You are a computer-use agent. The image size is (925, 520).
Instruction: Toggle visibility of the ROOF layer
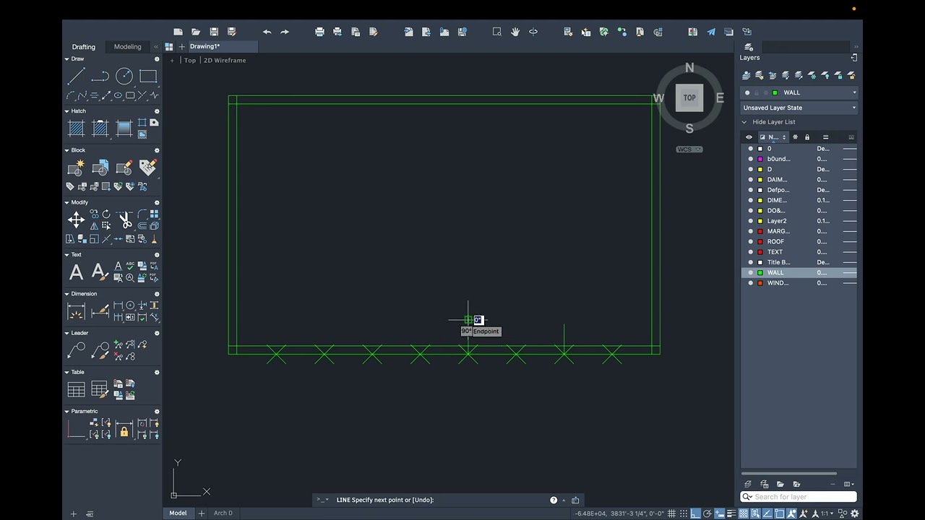[750, 242]
